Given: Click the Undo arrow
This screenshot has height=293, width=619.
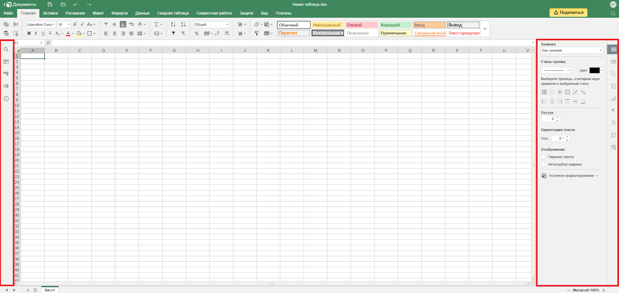Looking at the screenshot, I should pos(76,4).
